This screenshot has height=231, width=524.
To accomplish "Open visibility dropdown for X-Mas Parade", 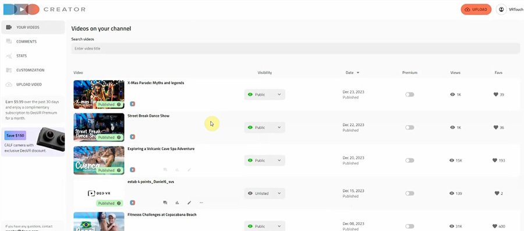I will (x=265, y=94).
